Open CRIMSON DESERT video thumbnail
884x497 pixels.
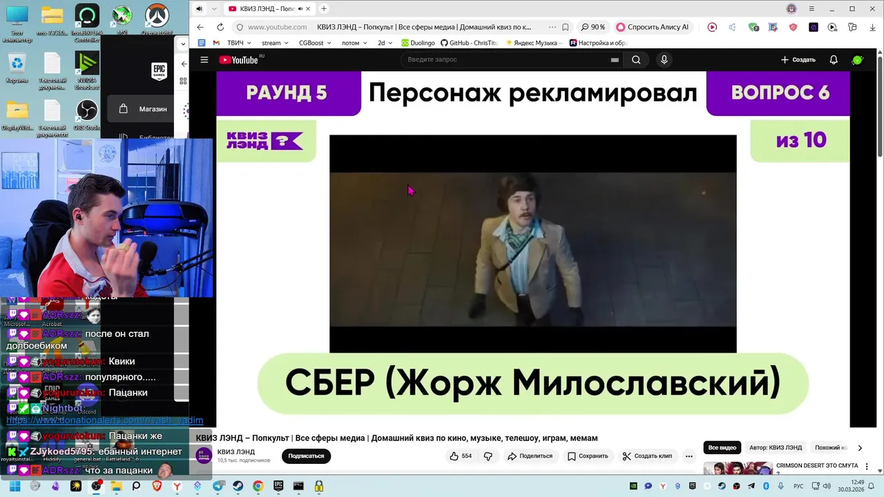[738, 469]
